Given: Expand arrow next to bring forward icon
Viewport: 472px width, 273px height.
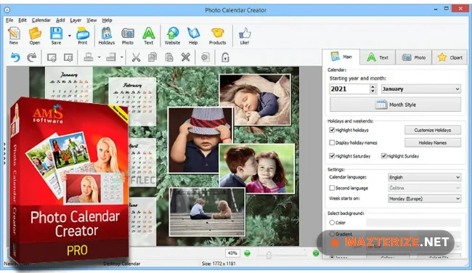Looking at the screenshot, I should [x=99, y=57].
